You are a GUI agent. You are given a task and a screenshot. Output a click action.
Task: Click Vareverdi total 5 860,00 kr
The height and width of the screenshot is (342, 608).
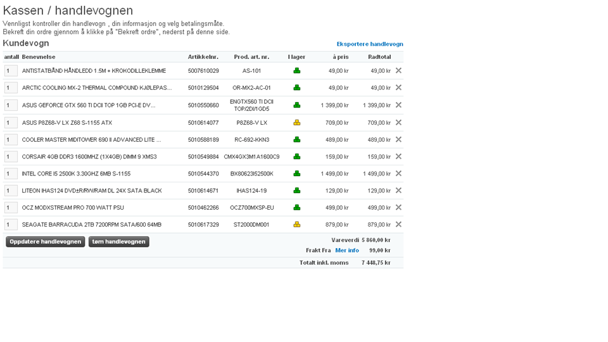(376, 240)
